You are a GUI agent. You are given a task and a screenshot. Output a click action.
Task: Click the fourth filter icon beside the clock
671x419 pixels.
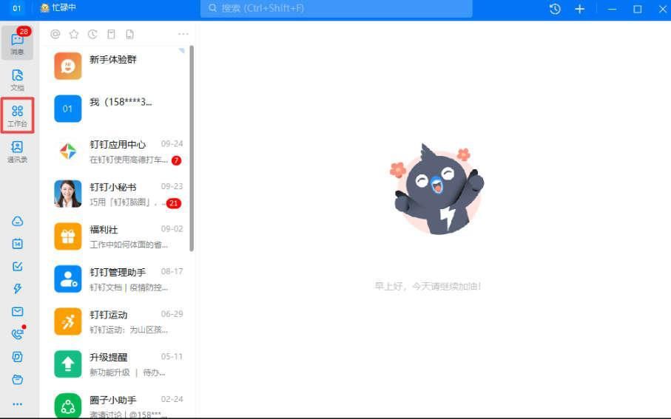coord(111,34)
